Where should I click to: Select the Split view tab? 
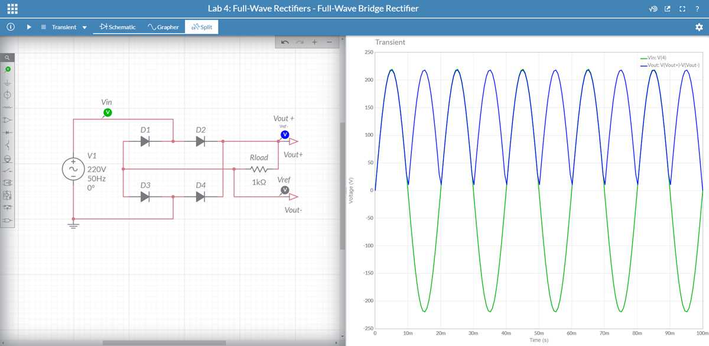pos(201,27)
